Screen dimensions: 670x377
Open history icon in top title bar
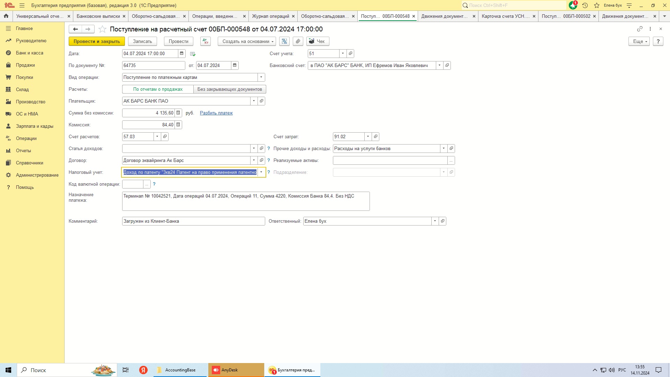point(585,5)
